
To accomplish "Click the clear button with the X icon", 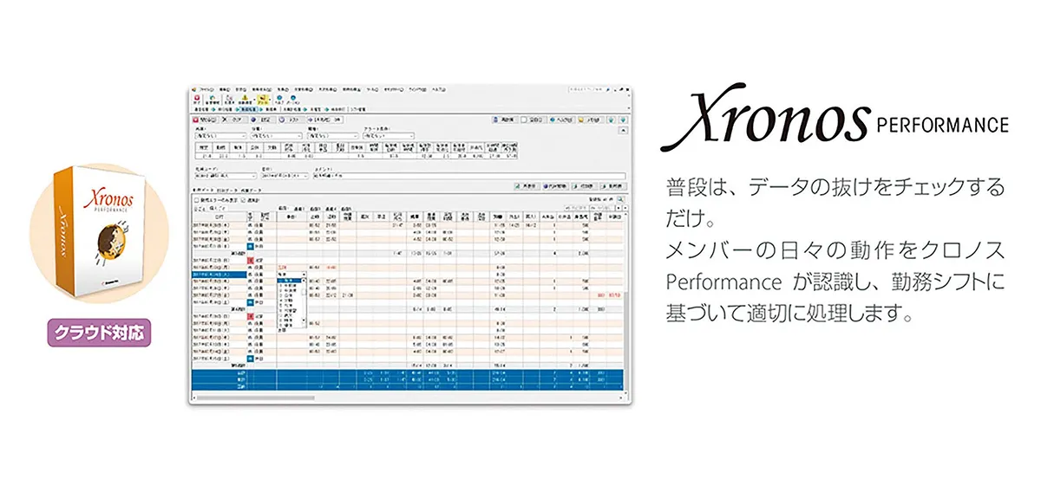I will point(235,120).
